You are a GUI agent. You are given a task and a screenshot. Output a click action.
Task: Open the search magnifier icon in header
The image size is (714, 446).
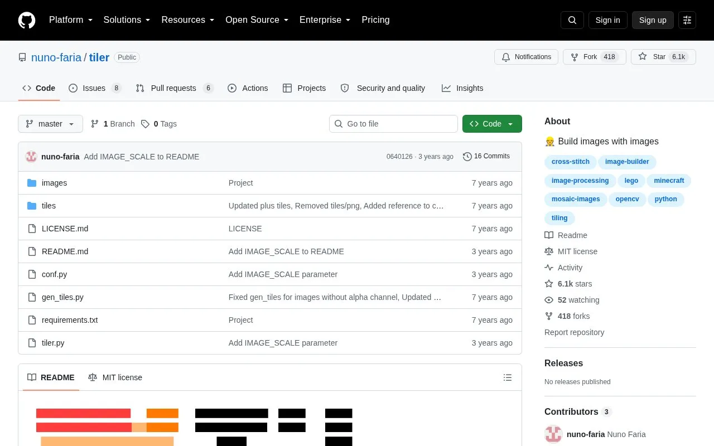coord(572,20)
